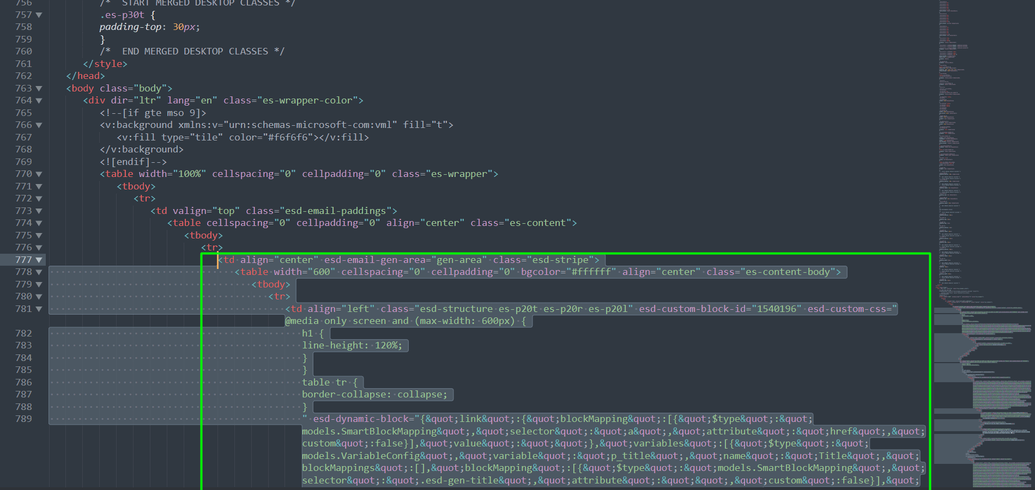Place cursor on the #f6f6f6 color value
This screenshot has width=1035, height=490.
point(289,137)
